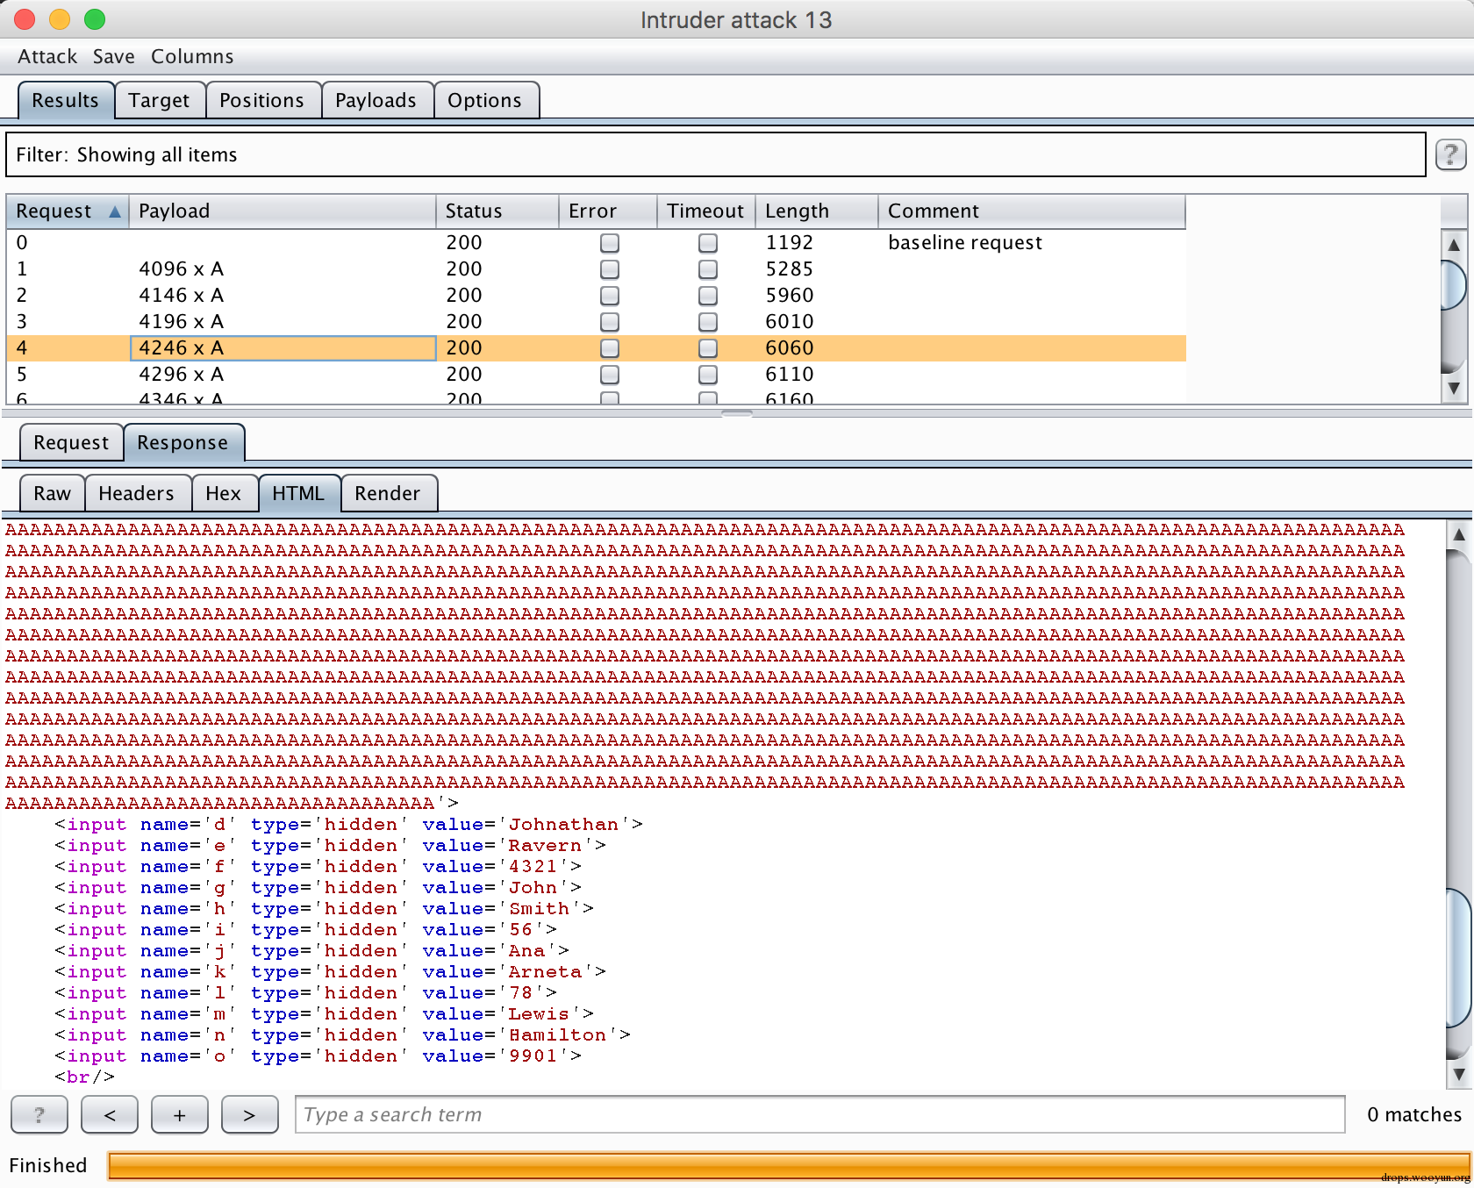This screenshot has width=1474, height=1188.
Task: Toggle Timeout checkbox for 4246 x A row
Action: click(708, 348)
